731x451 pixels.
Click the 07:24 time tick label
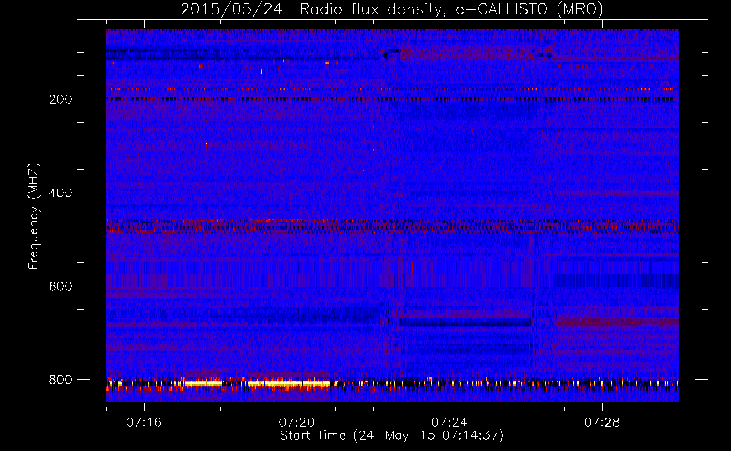[x=450, y=422]
